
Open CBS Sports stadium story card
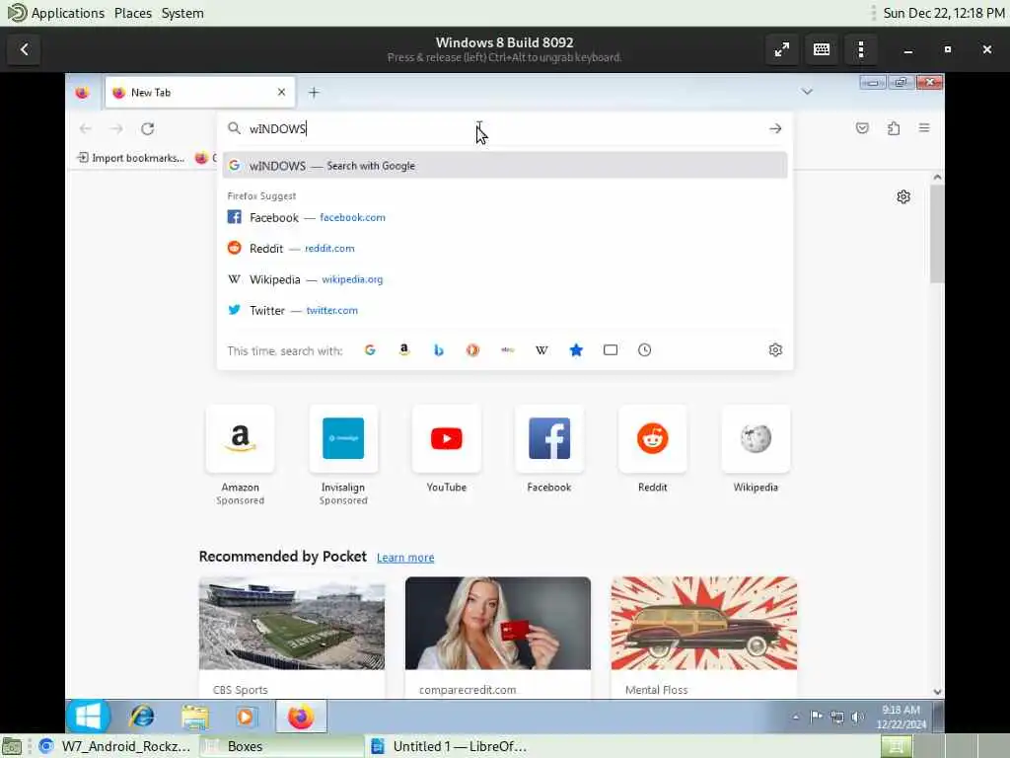click(x=292, y=638)
